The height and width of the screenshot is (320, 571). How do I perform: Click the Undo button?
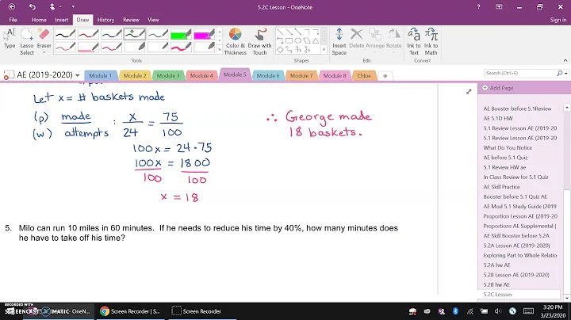33,7
